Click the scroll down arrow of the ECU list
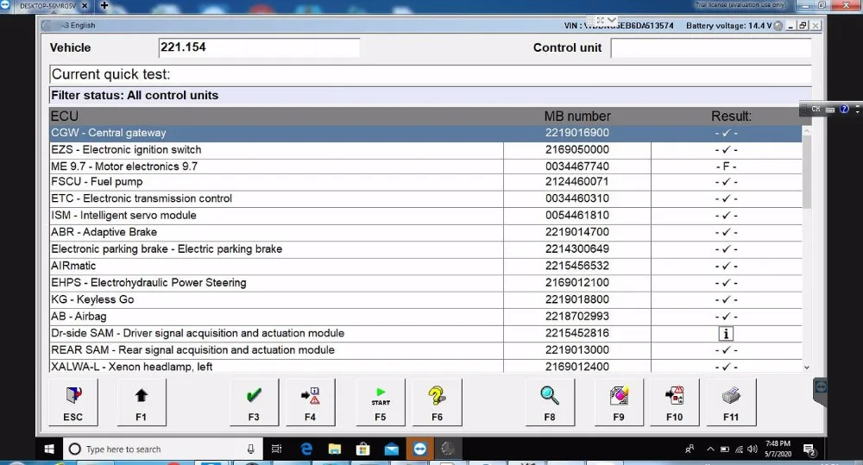This screenshot has height=465, width=863. (807, 367)
